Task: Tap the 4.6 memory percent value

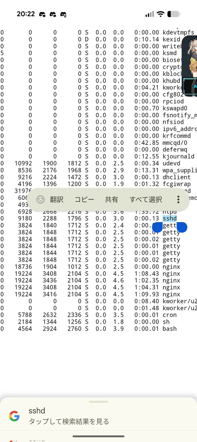Action: [118, 281]
